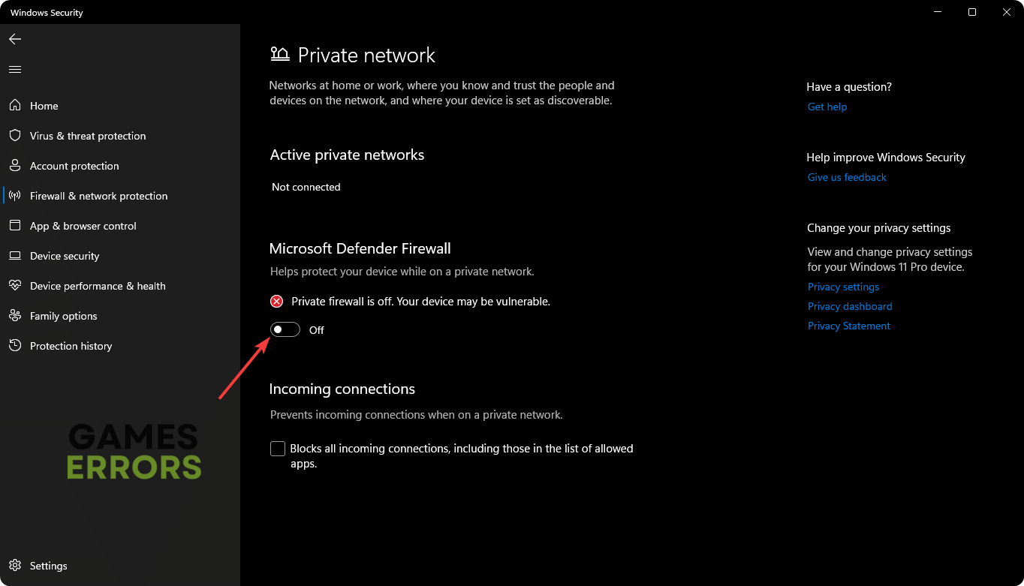This screenshot has height=586, width=1024.
Task: Click the Virus & threat protection shield icon
Action: click(15, 136)
